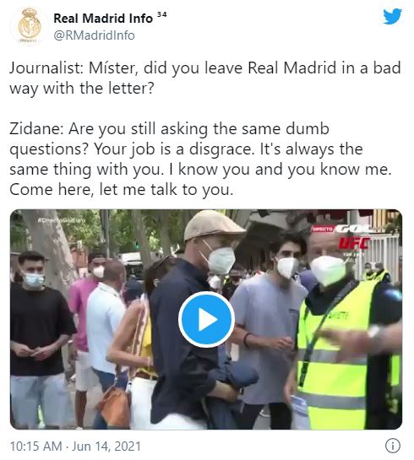Click the orange handbag in the video
Image resolution: width=414 pixels, height=460 pixels.
tap(116, 405)
